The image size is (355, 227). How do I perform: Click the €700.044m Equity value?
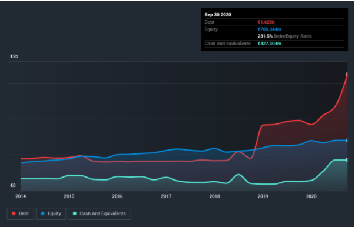click(x=270, y=29)
